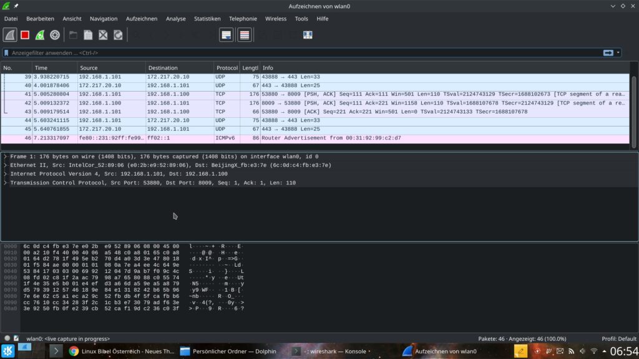639x359 pixels.
Task: Open the Tools menu
Action: pyautogui.click(x=301, y=19)
